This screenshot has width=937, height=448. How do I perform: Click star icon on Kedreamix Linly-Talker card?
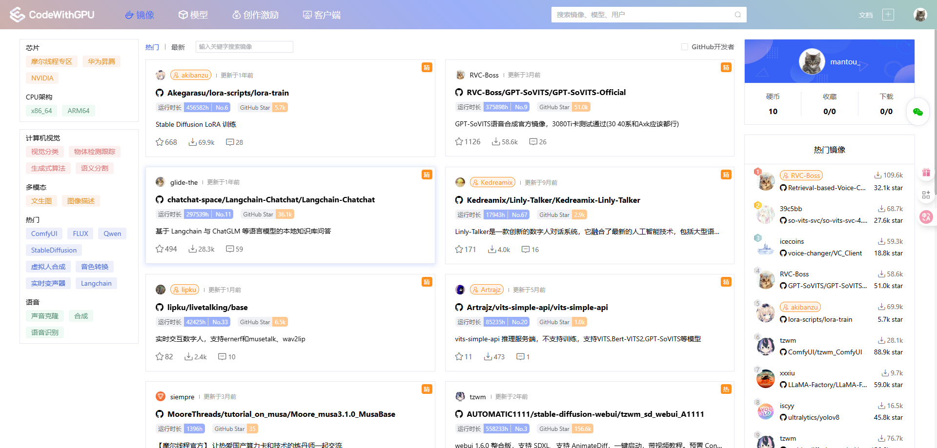459,250
